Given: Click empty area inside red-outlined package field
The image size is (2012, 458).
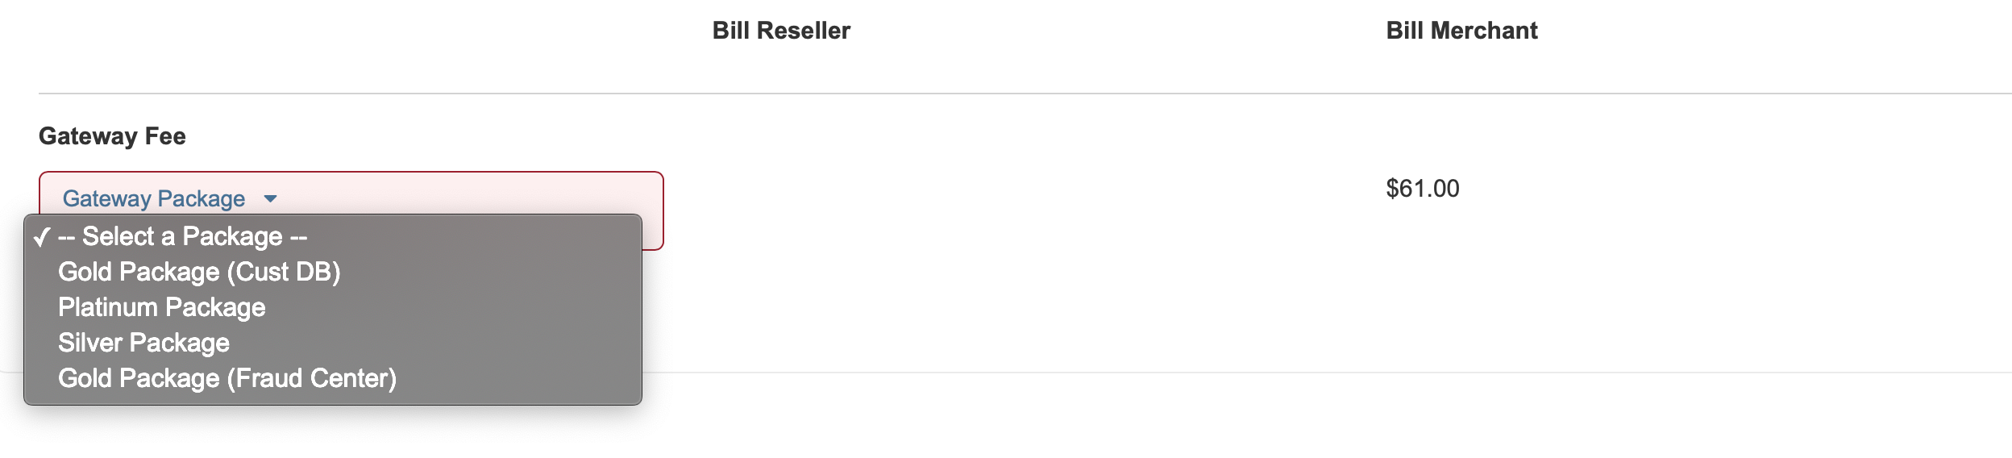Looking at the screenshot, I should [x=484, y=194].
